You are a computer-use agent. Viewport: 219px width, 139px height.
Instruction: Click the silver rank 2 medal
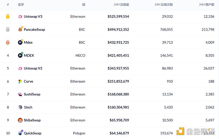point(8,29)
